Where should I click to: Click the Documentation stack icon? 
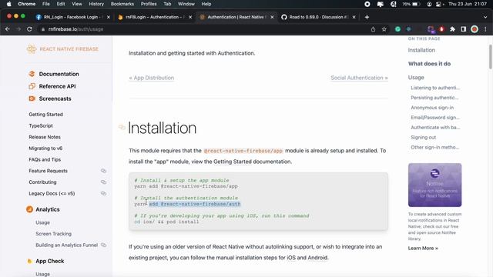click(x=32, y=74)
